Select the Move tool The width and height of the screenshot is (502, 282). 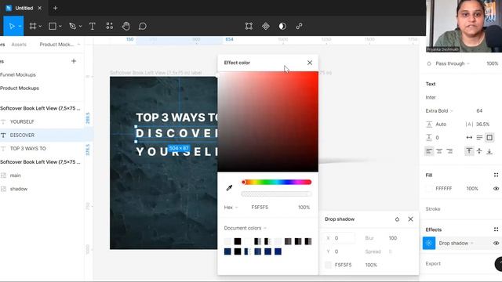coord(12,26)
